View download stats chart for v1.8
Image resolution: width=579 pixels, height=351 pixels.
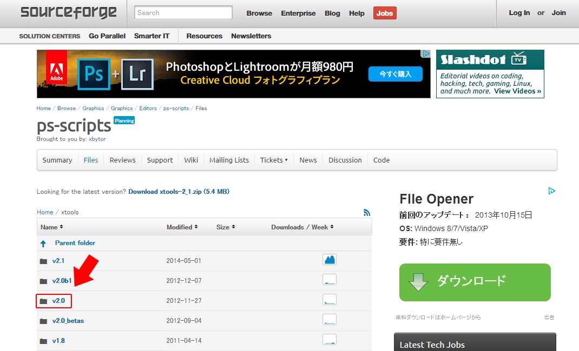[330, 339]
